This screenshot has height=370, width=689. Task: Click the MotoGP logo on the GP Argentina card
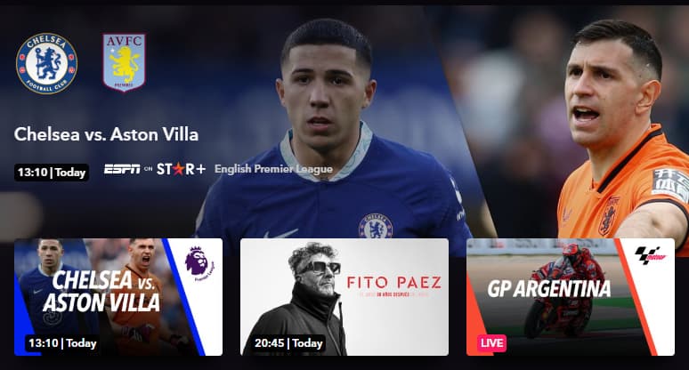(x=651, y=255)
